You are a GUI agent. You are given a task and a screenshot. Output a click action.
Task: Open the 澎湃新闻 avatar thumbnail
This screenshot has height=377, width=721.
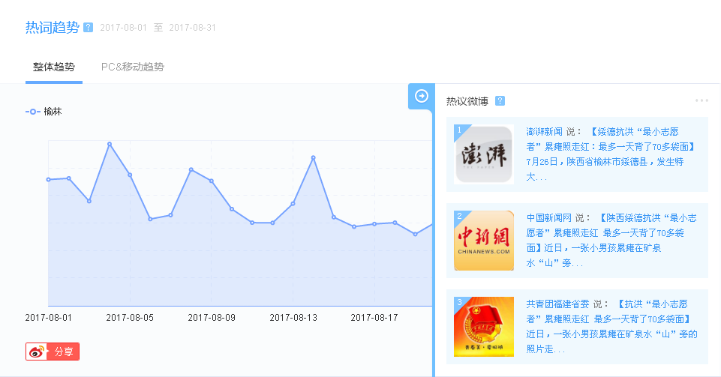(484, 154)
